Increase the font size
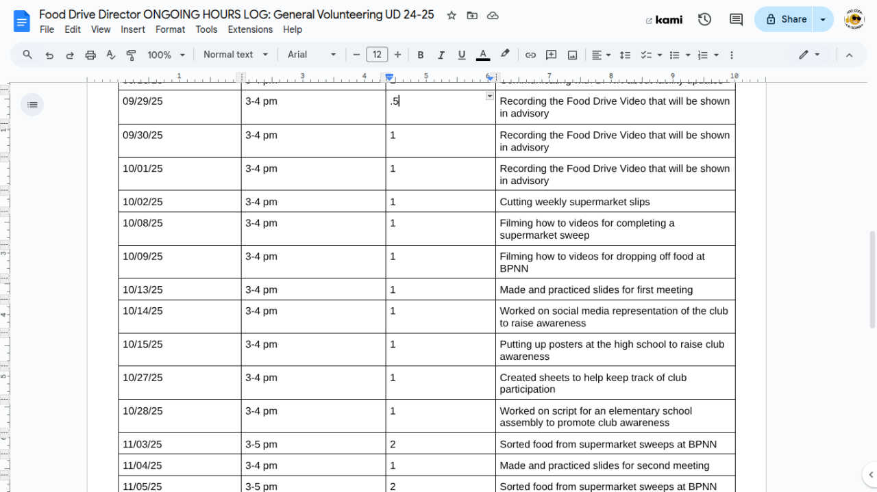 point(397,55)
